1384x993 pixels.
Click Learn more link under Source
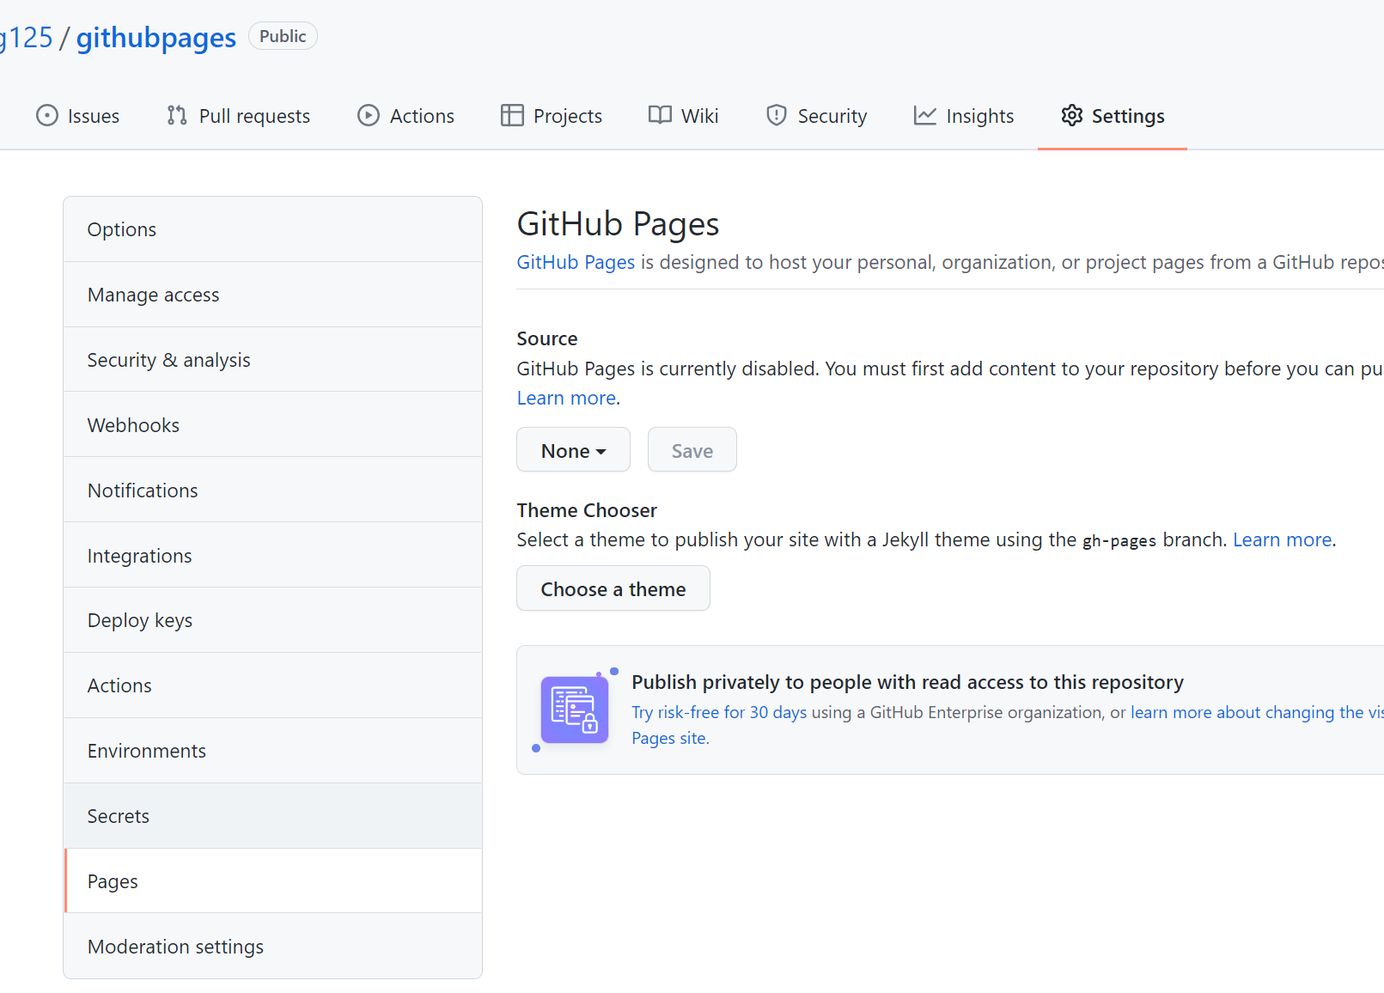coord(566,398)
